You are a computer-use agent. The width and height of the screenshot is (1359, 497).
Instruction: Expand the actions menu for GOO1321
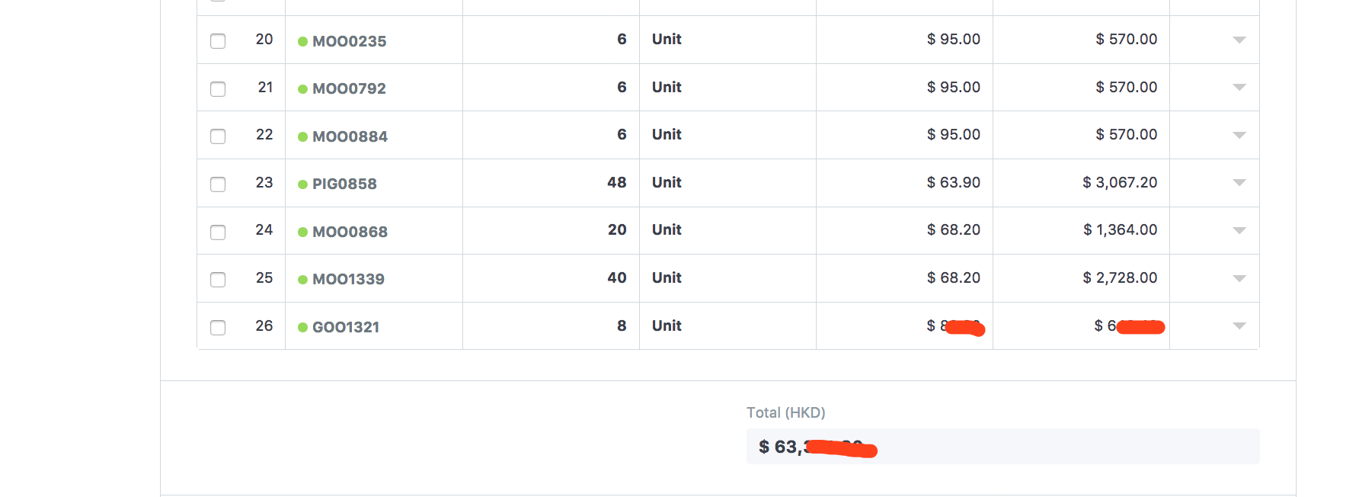(x=1239, y=325)
